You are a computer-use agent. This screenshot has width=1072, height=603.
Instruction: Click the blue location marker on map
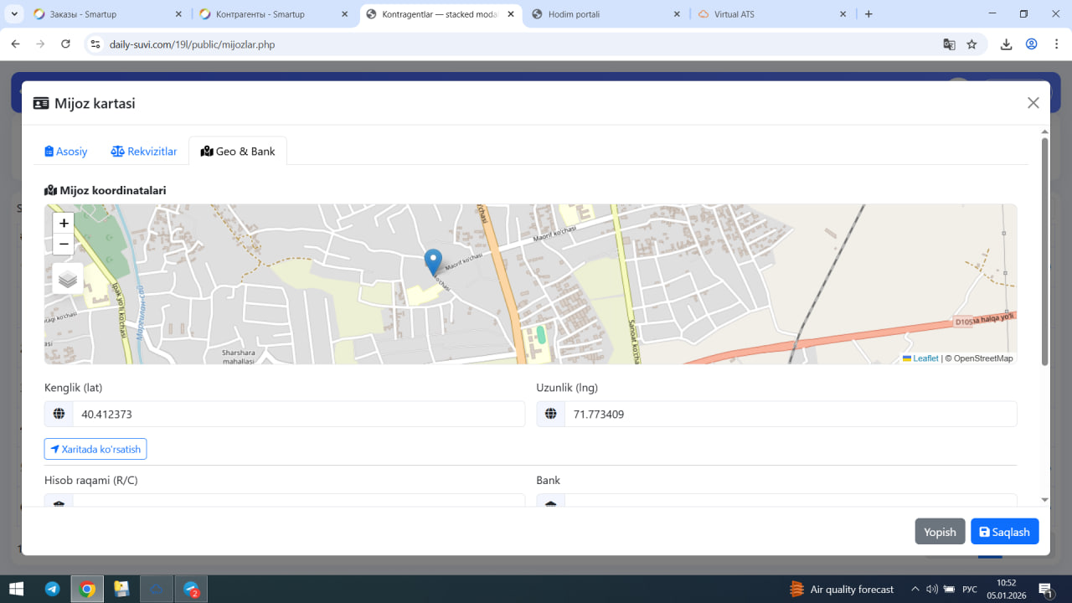point(433,262)
